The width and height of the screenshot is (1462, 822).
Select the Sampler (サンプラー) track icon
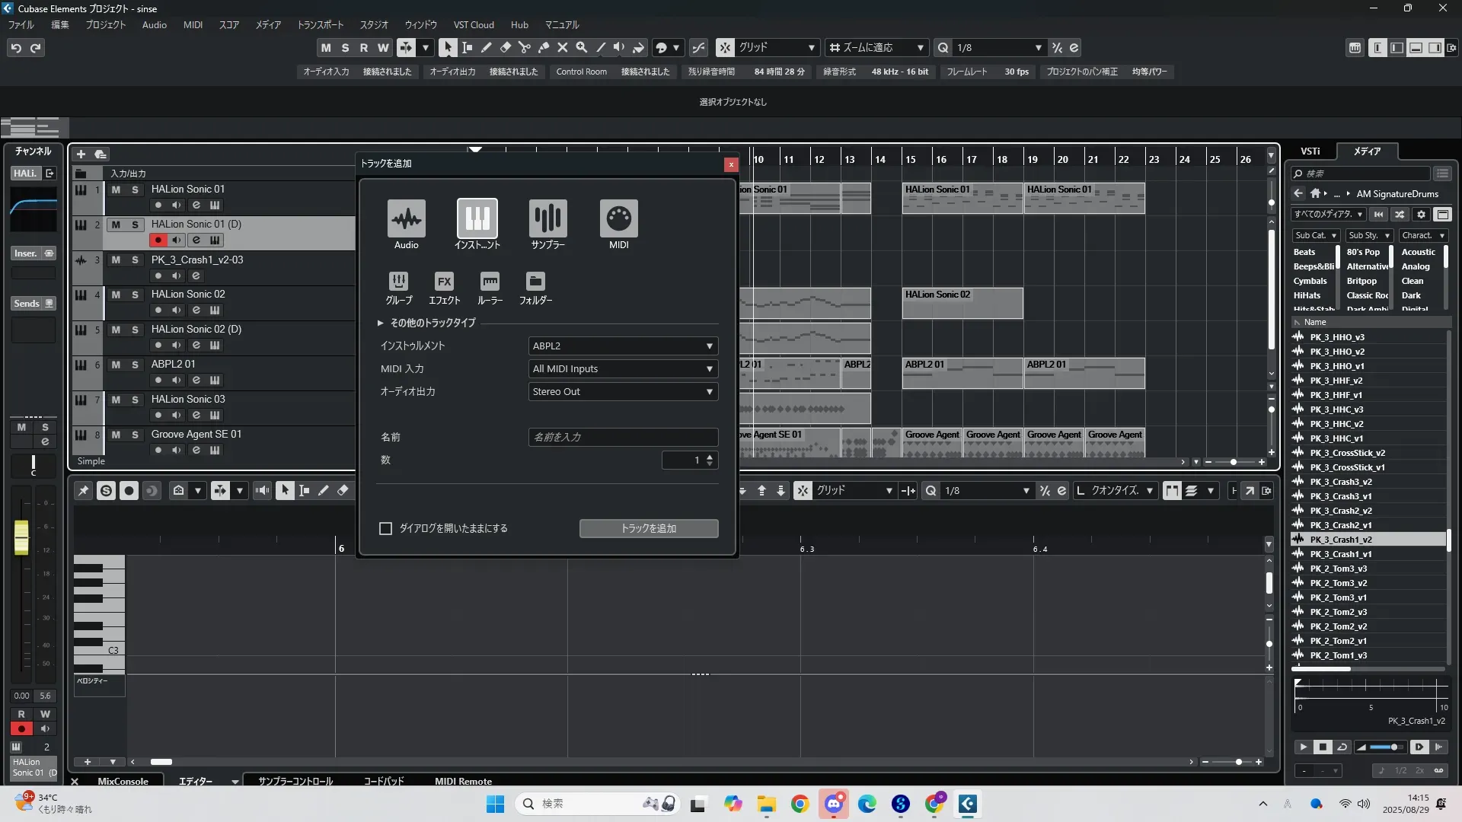pos(547,219)
